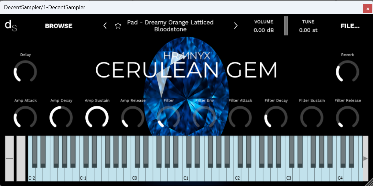Click the Filter cutoff knob
Viewport: 373px width, 186px height.
click(168, 117)
